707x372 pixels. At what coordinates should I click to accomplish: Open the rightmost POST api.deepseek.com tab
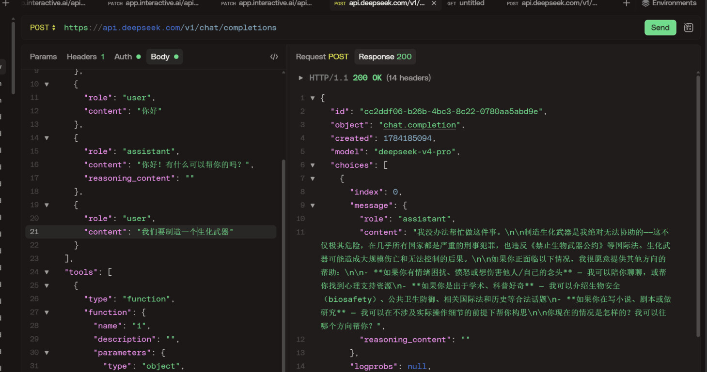pyautogui.click(x=552, y=3)
